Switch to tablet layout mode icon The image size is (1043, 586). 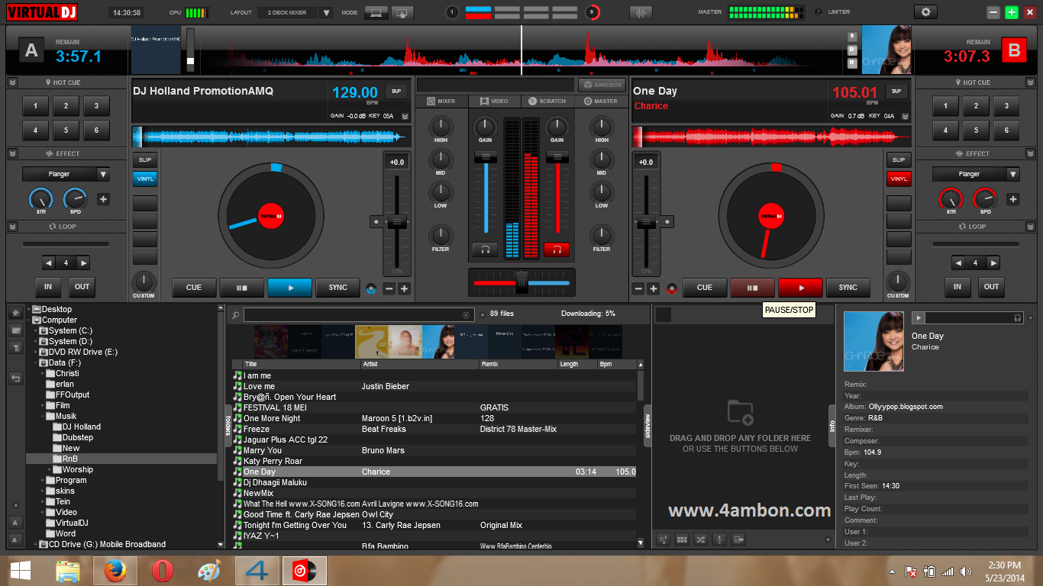point(402,12)
